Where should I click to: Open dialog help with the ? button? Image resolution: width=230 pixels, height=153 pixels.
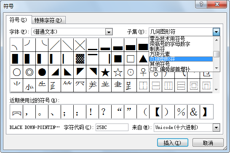click(201, 4)
